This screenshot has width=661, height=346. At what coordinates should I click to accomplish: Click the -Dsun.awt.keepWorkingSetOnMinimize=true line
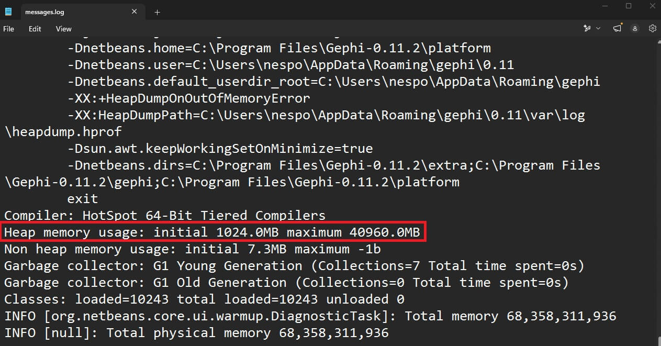pos(220,149)
